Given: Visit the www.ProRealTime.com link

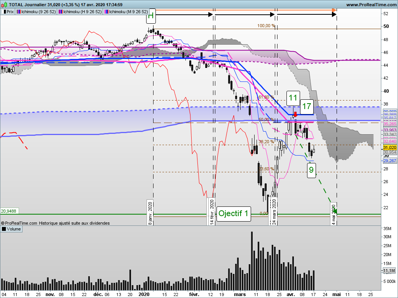Looking at the screenshot, I should [x=371, y=5].
